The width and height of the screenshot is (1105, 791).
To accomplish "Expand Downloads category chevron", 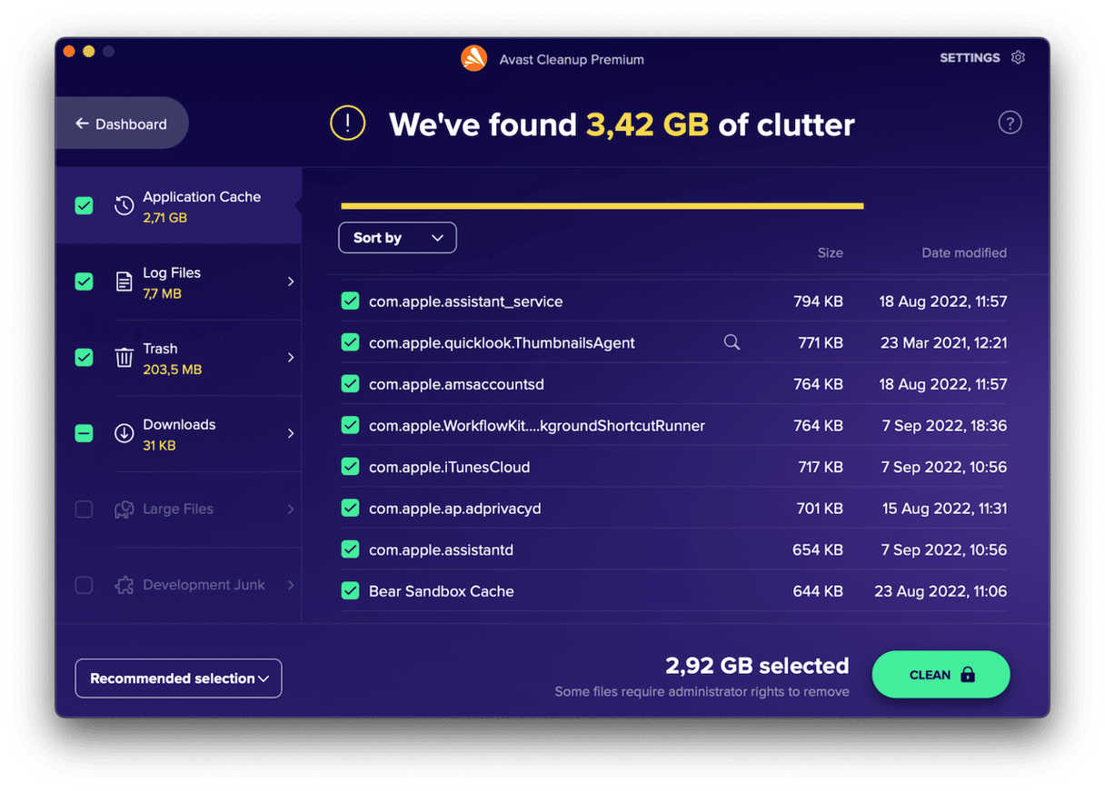I will tap(291, 434).
